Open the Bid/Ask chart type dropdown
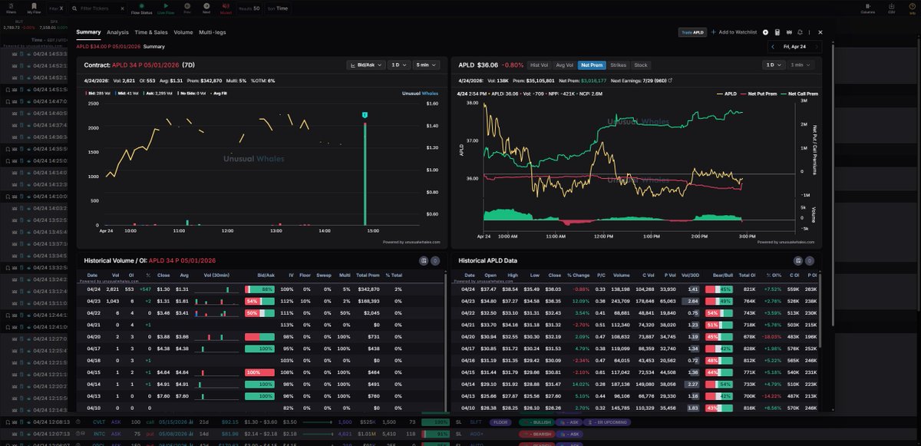The width and height of the screenshot is (921, 446). coord(365,65)
